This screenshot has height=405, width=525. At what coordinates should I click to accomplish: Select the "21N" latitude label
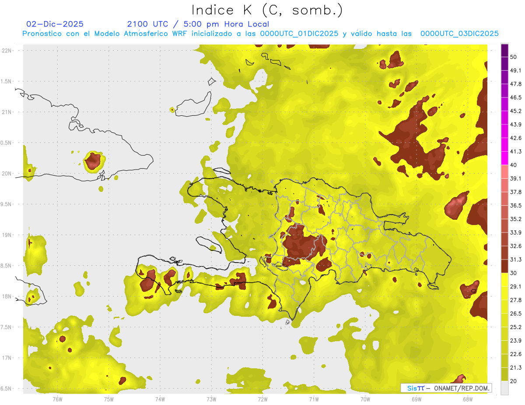click(7, 112)
